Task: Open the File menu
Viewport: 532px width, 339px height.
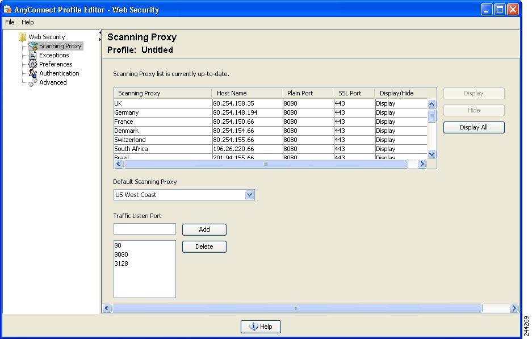Action: click(10, 22)
